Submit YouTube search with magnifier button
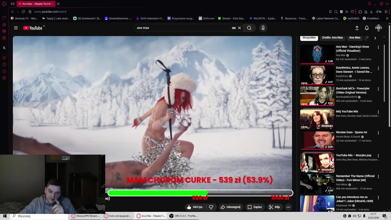 coord(249,28)
